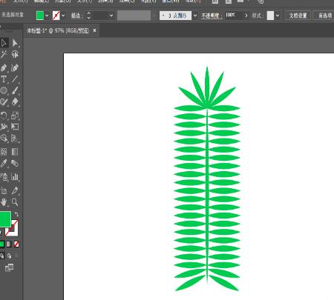Swap fill and stroke colors arrow
Screen dimensions: 334x300
point(16,215)
